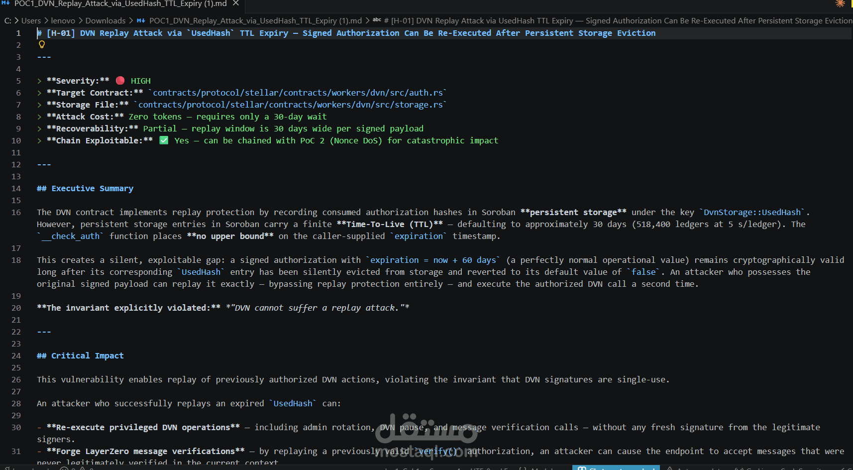Open the orange Claude icon in the editor title bar
Viewport: 853px width, 470px height.
click(x=840, y=3)
